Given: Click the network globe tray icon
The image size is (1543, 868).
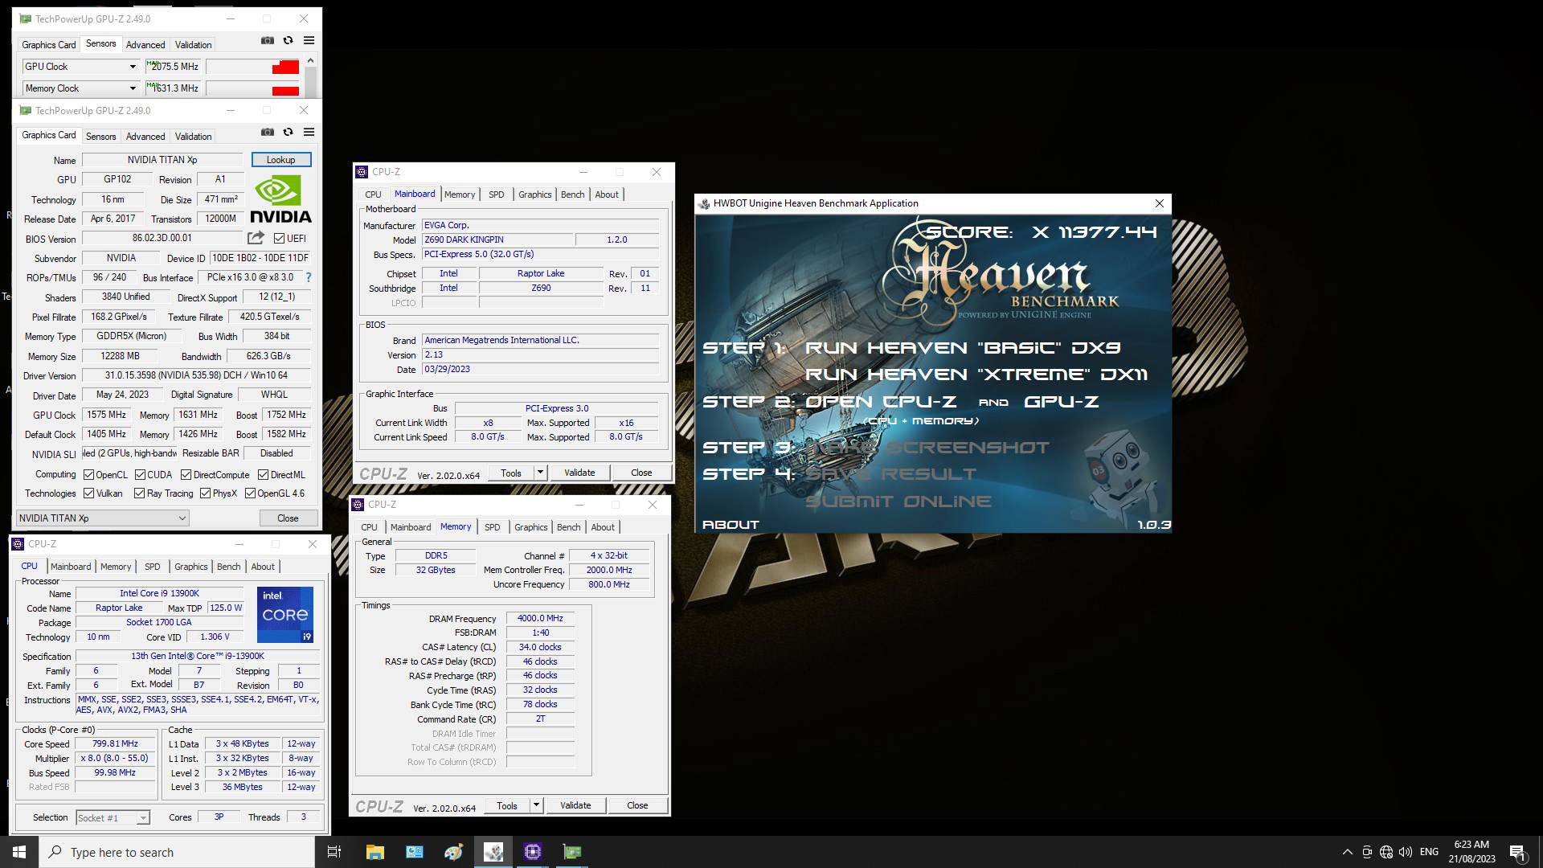Looking at the screenshot, I should pos(1386,852).
